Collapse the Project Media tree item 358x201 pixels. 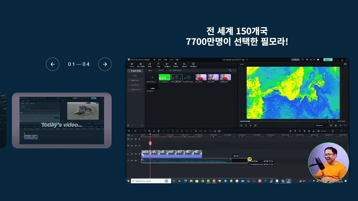(x=129, y=71)
